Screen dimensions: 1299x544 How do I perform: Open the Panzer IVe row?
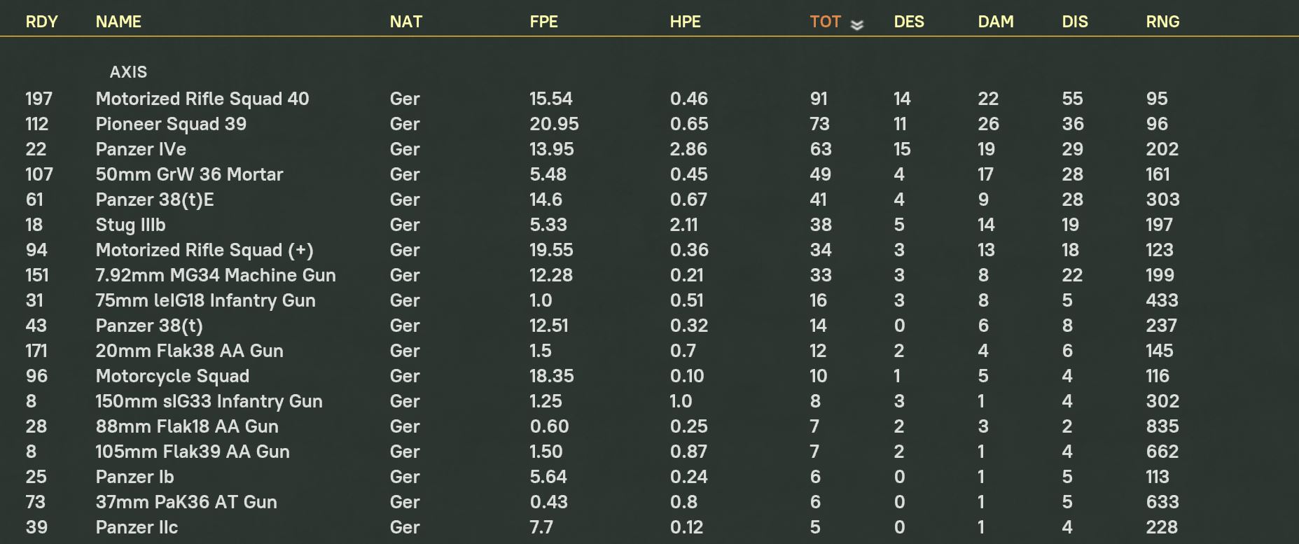[649, 149]
